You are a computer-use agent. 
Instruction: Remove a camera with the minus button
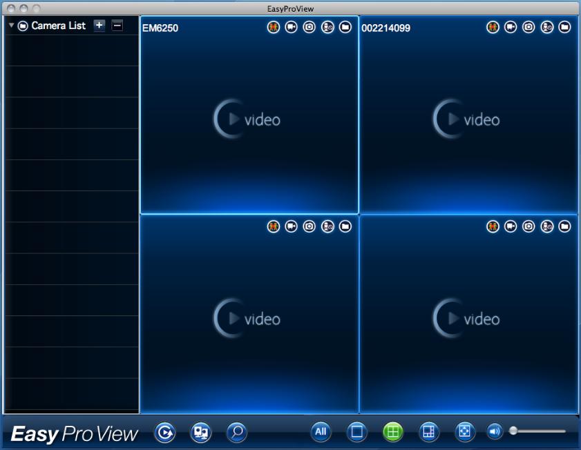pos(117,25)
